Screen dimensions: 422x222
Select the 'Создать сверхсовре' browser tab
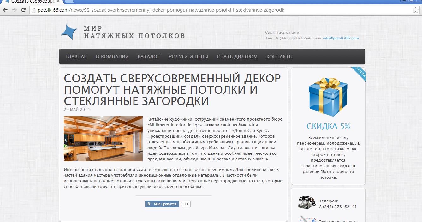click(33, 2)
